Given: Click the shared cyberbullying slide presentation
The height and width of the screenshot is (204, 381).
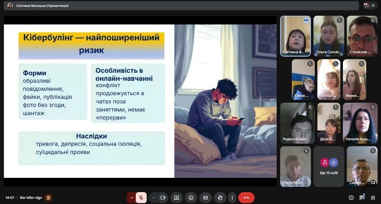Looking at the screenshot, I should 140,101.
